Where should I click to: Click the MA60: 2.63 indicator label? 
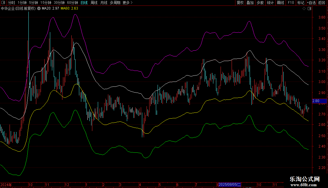(x=69, y=8)
